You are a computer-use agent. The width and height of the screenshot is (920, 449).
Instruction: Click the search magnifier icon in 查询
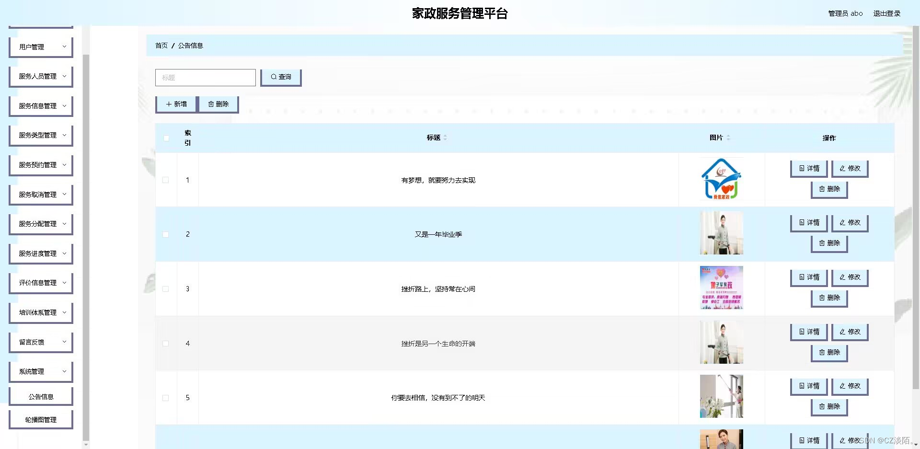[x=274, y=77]
